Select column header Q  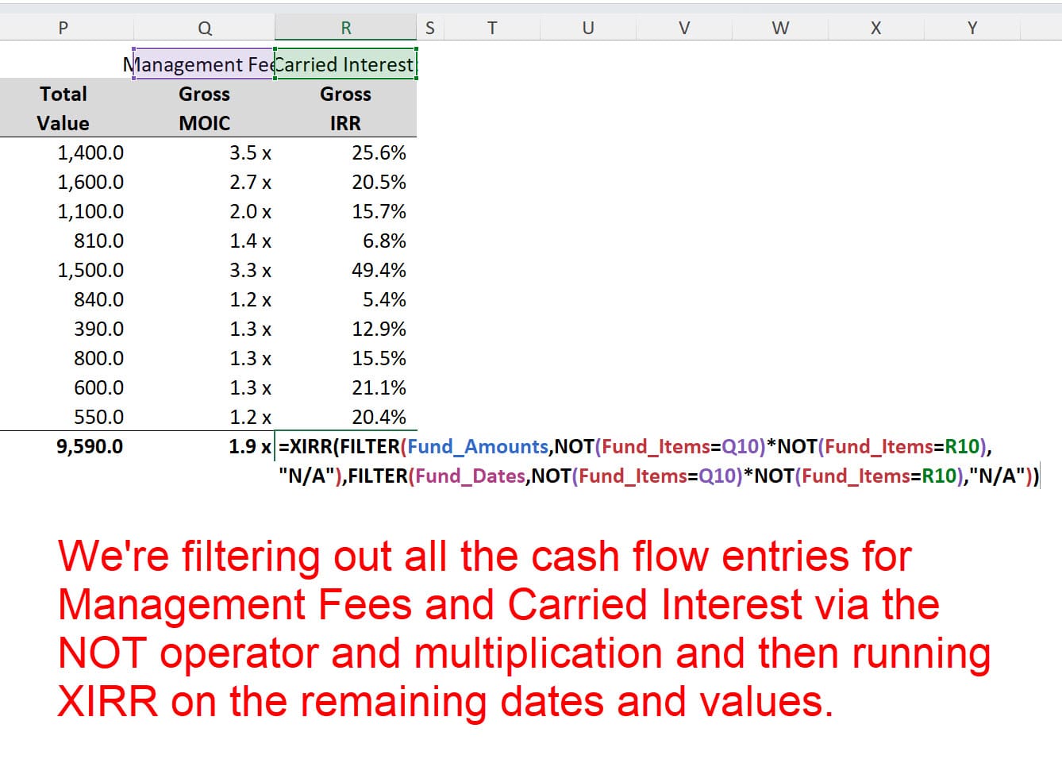(204, 27)
